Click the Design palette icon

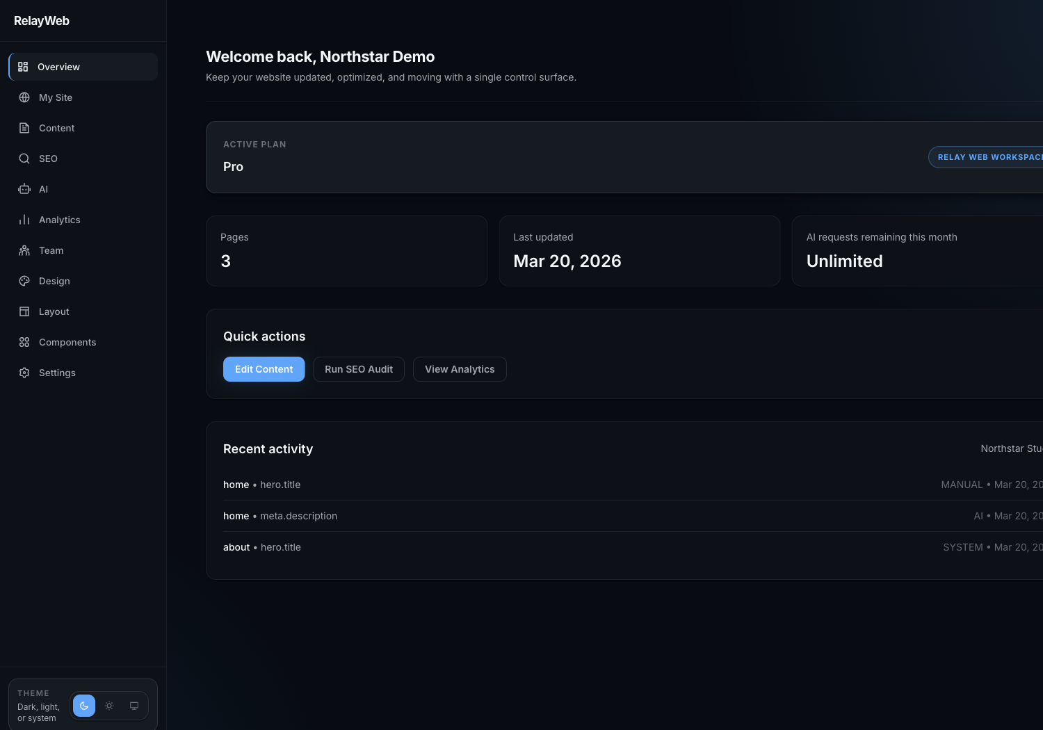click(24, 281)
